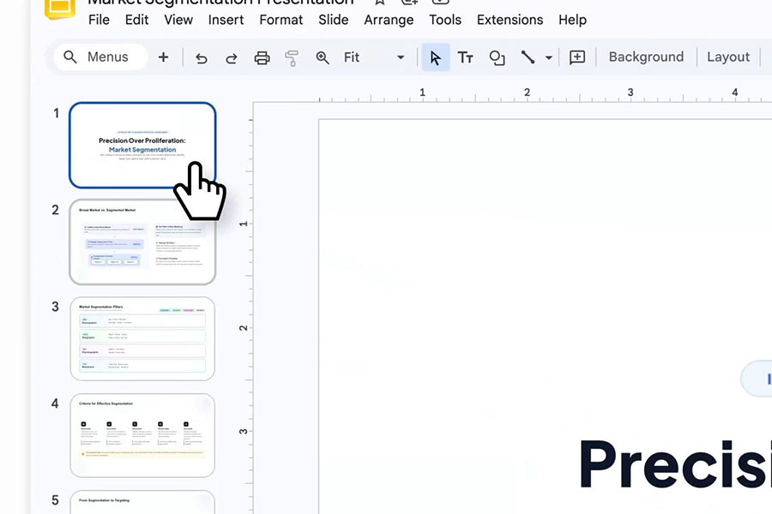Open the Edit menu

point(136,20)
